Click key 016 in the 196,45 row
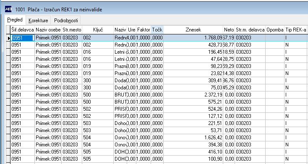This screenshot has height=164, width=308. (98, 52)
